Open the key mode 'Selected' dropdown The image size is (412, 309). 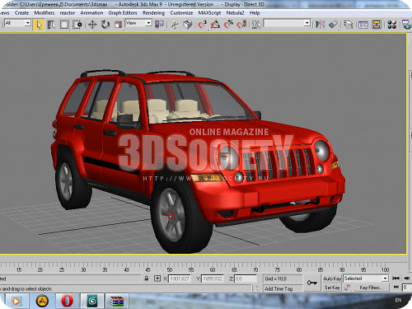(x=366, y=279)
